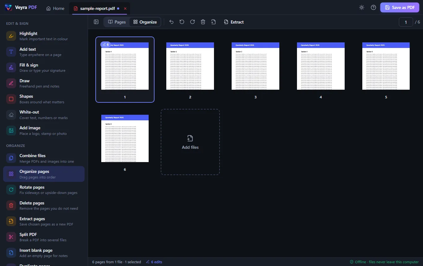The width and height of the screenshot is (423, 266).
Task: Select page 6 thumbnail
Action: [x=125, y=142]
